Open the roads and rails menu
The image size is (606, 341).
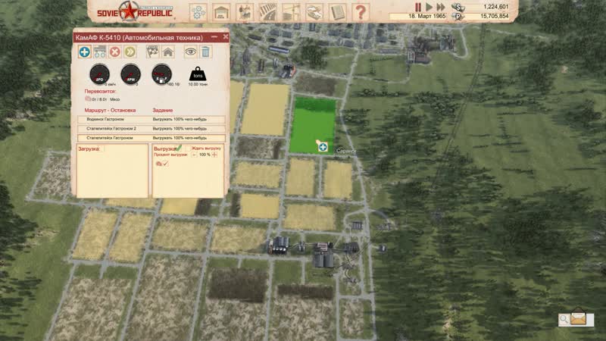[267, 13]
